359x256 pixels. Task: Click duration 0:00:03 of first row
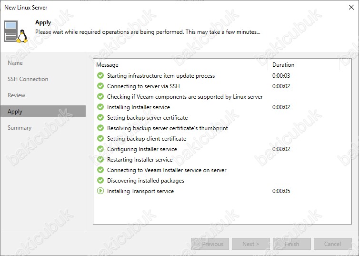click(281, 76)
